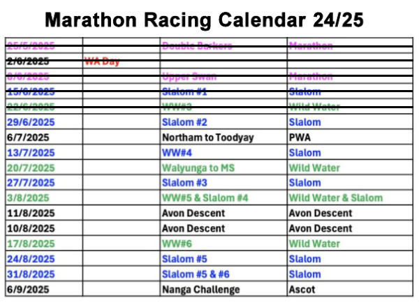Select the Slalom #3 event cell
Viewport: 419px width, 303px height.
[185, 183]
